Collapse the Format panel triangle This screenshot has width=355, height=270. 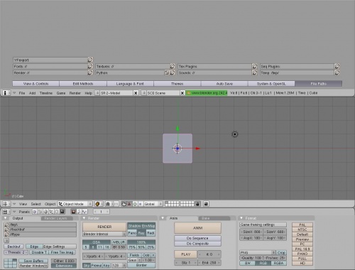pos(241,218)
